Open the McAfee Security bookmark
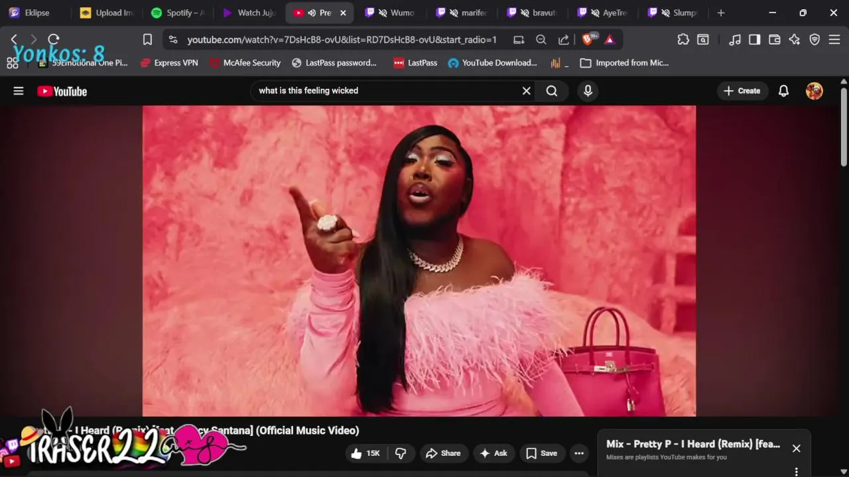This screenshot has height=477, width=849. click(x=245, y=63)
